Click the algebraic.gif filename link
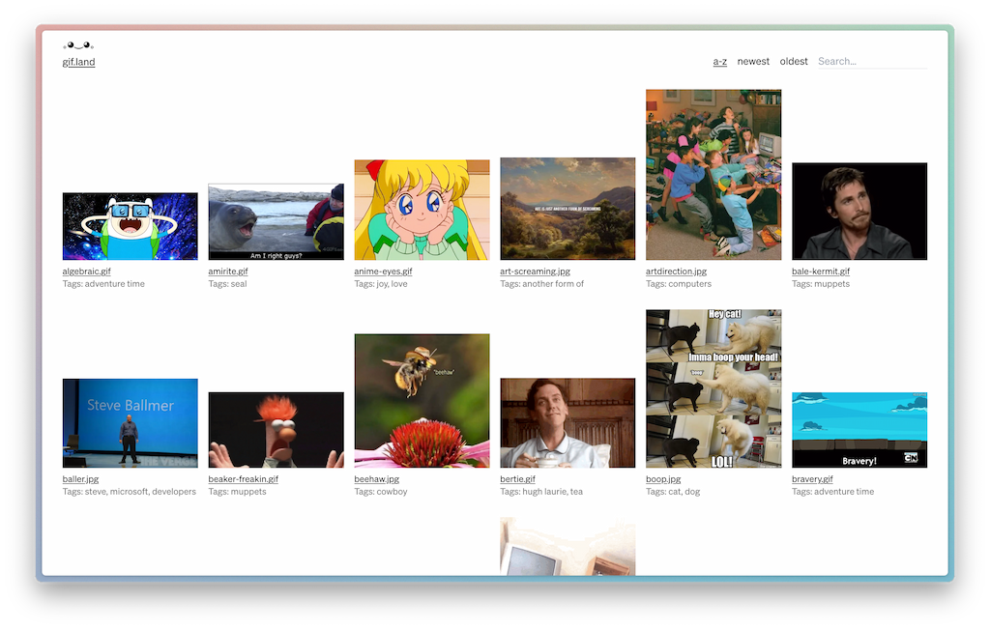 coord(86,272)
